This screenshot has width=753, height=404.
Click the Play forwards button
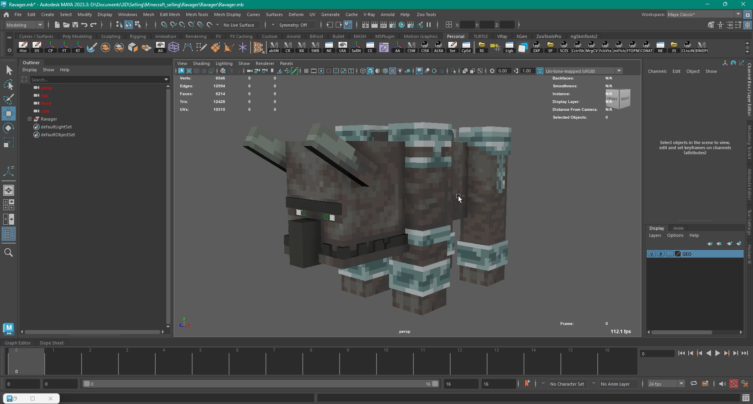[x=717, y=353]
